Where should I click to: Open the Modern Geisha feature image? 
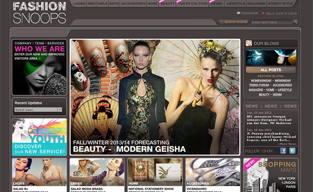coord(155,97)
